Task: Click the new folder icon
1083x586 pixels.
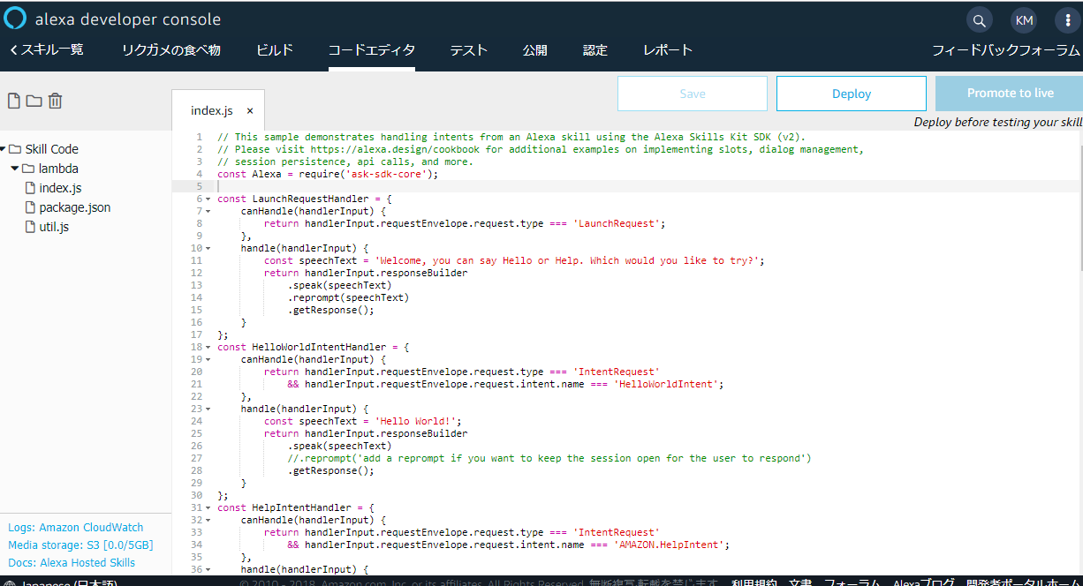Action: point(34,101)
